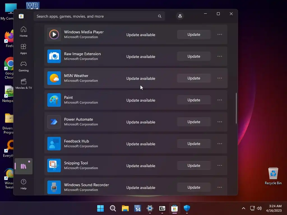Update Windows Media Player
This screenshot has height=215, width=287.
194,34
